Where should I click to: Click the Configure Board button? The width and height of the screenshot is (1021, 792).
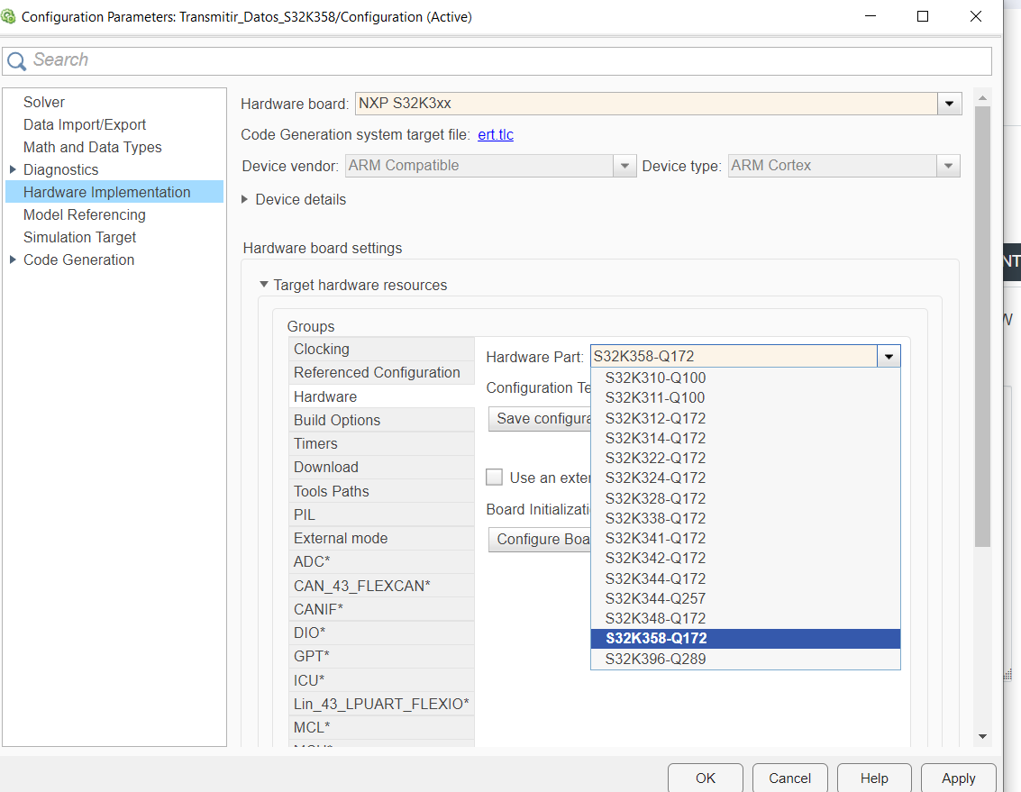tap(541, 539)
